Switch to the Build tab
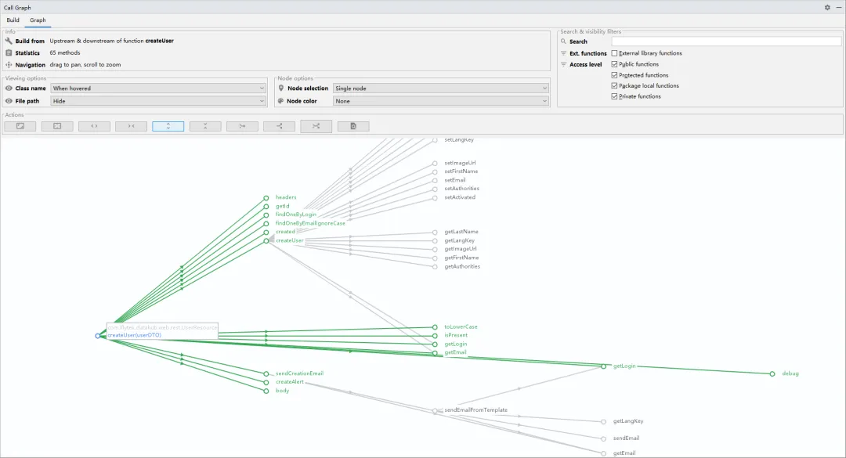 (13, 20)
